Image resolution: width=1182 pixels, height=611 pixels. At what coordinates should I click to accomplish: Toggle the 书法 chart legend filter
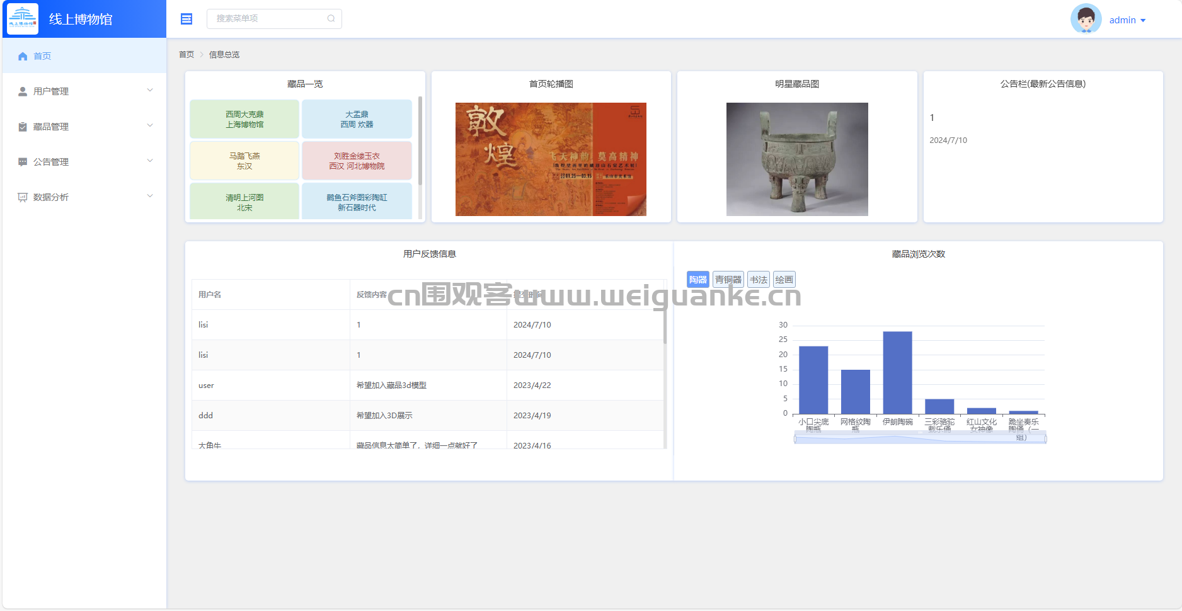click(759, 280)
